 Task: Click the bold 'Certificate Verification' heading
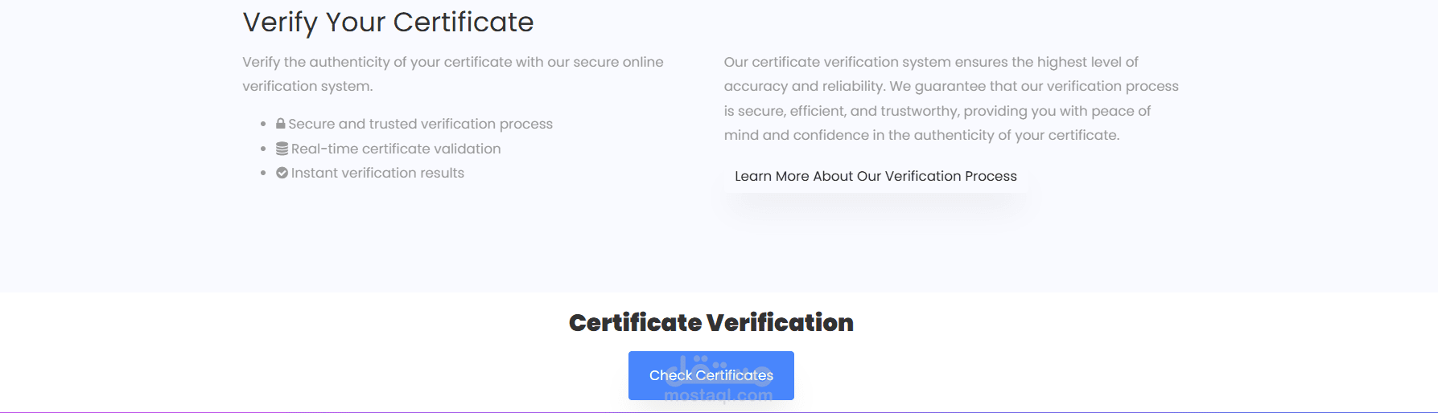tap(711, 322)
